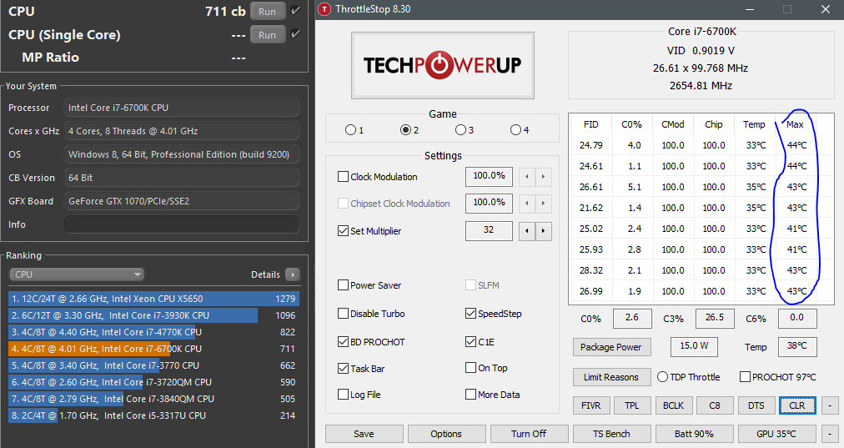Toggle checkmark beside CPU Single Core Run
The image size is (844, 448).
click(295, 34)
